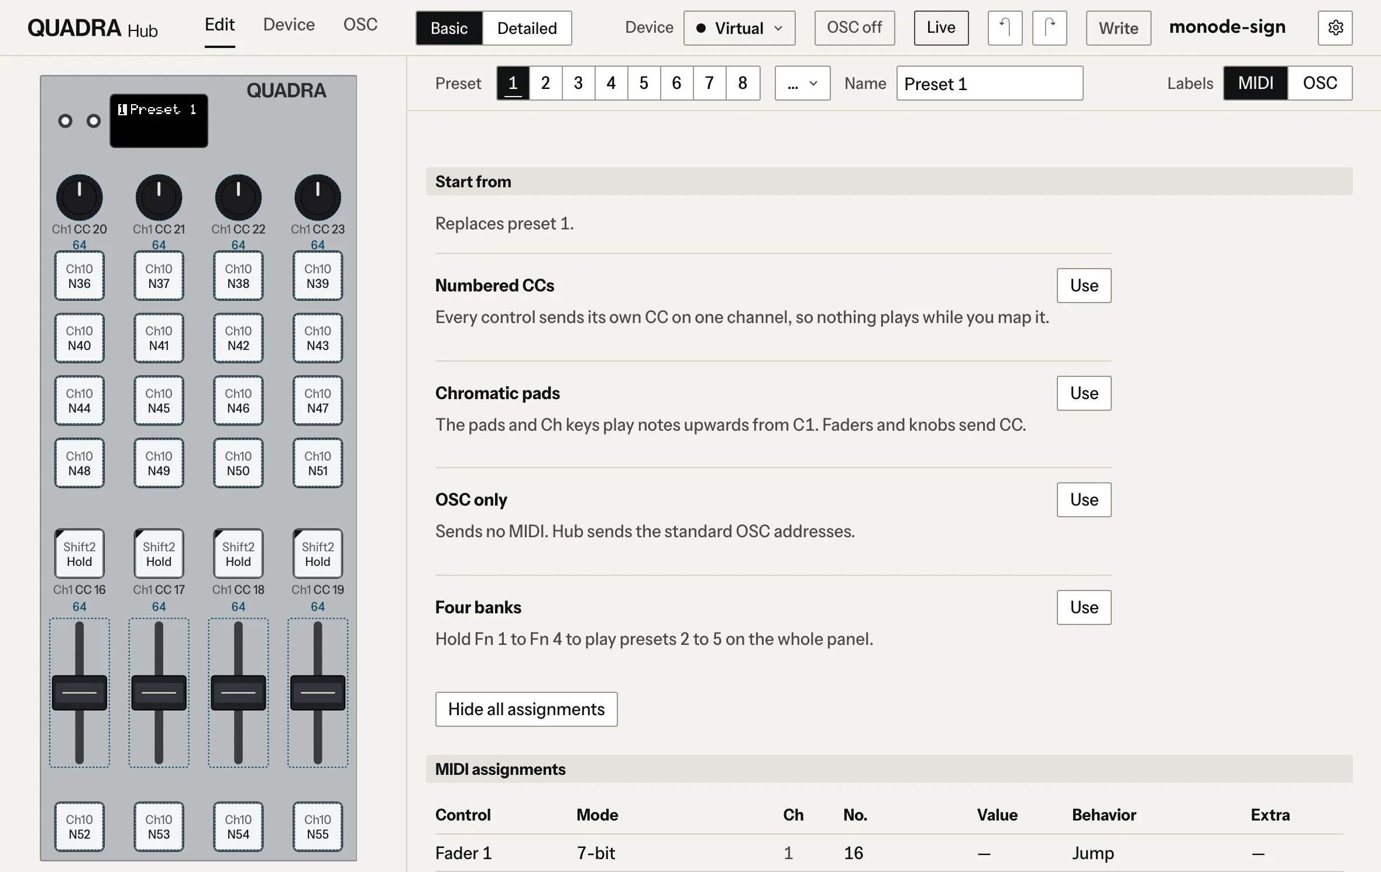Show MIDI labels

coord(1255,83)
